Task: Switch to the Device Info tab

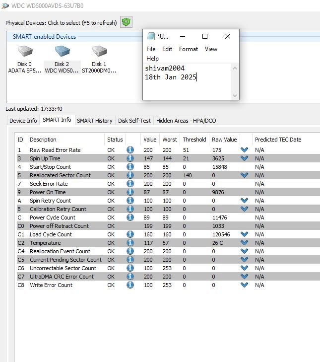Action: (x=23, y=121)
